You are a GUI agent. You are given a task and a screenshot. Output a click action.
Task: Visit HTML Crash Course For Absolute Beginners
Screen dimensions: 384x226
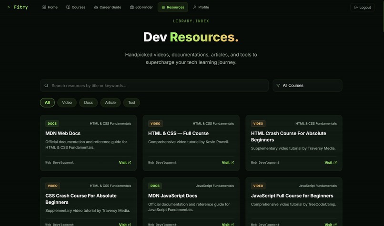coord(331,162)
